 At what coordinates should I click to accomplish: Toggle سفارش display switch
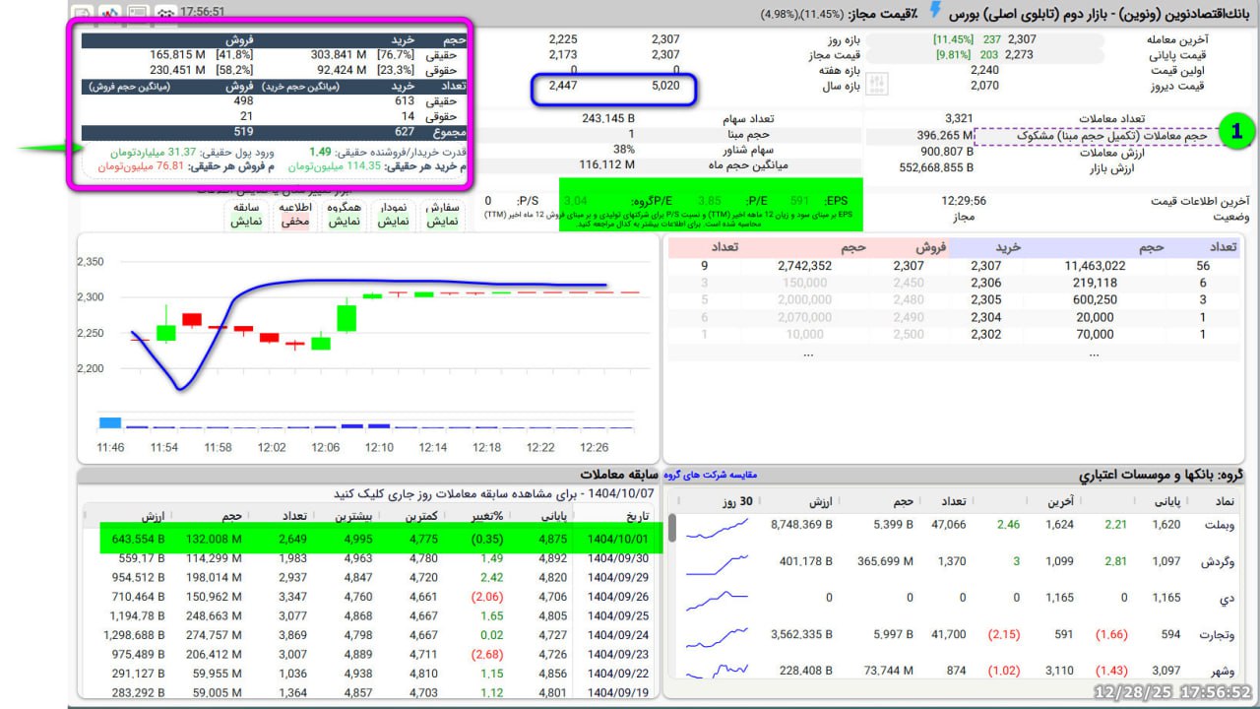[442, 215]
